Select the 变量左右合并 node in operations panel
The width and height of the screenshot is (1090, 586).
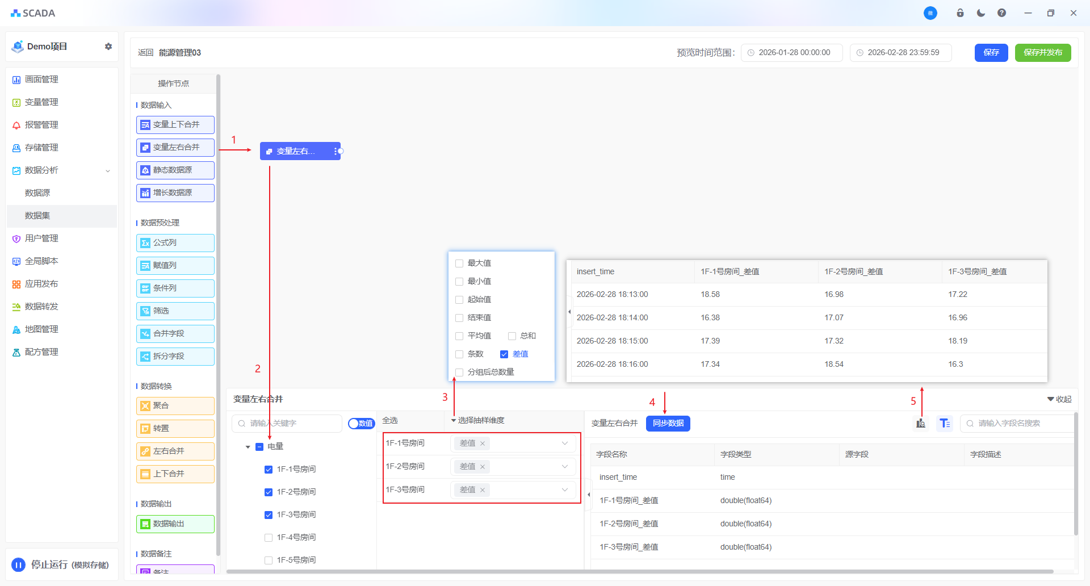[175, 148]
